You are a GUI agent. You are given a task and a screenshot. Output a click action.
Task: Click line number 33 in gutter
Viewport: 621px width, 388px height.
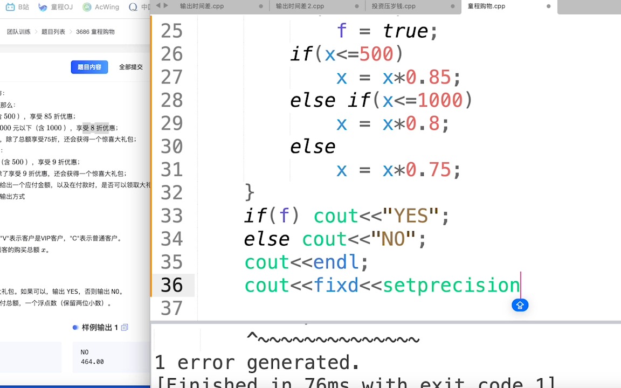pyautogui.click(x=171, y=216)
